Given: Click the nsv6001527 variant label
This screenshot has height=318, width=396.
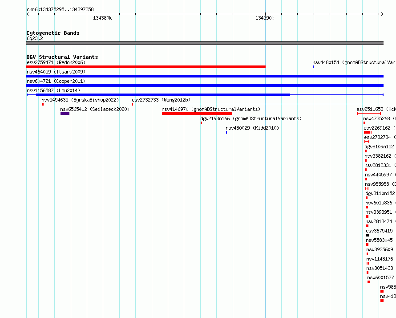Looking at the screenshot, I should point(380,277).
